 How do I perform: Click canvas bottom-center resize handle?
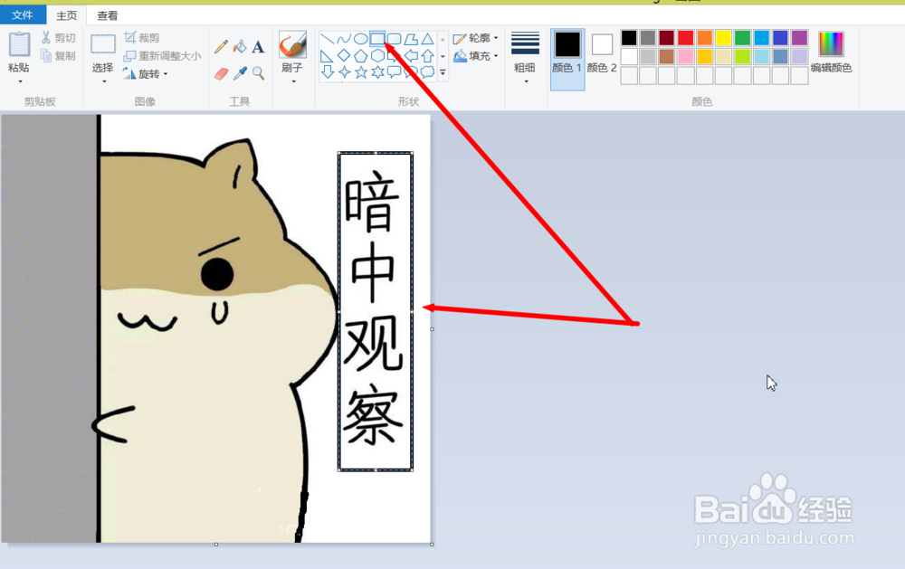[216, 545]
